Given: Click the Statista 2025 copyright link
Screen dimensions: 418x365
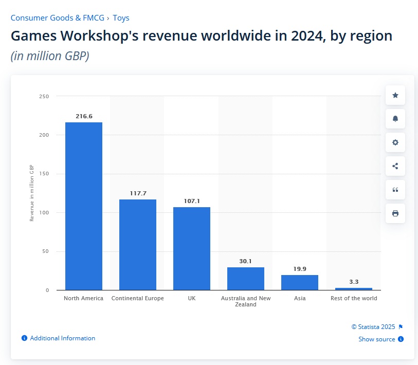Looking at the screenshot, I should tap(373, 327).
